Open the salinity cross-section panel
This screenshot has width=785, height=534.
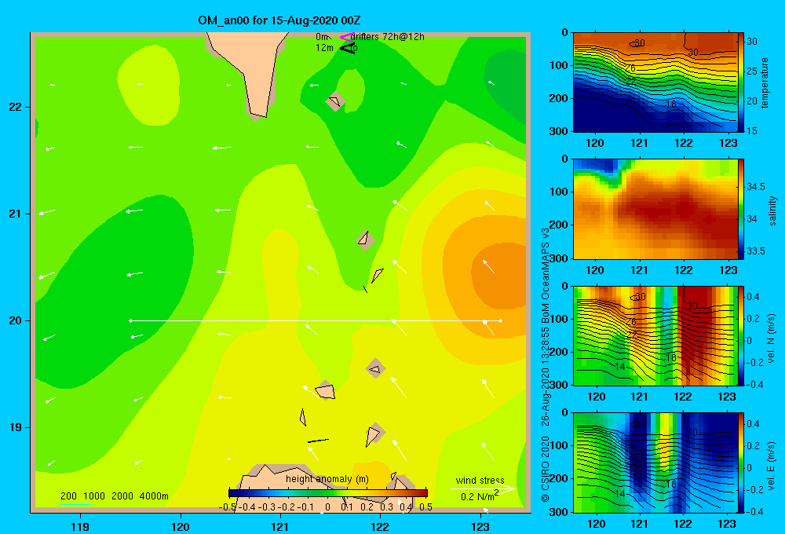click(655, 209)
